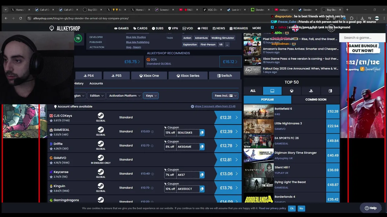Open the VPN menu

(173, 28)
